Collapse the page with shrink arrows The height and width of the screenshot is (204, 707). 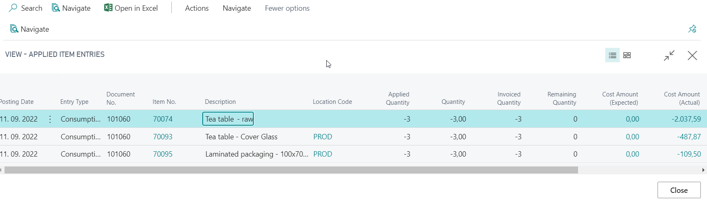(669, 55)
